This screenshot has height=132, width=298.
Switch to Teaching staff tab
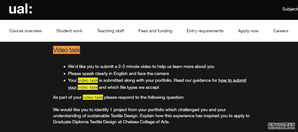pos(110,31)
